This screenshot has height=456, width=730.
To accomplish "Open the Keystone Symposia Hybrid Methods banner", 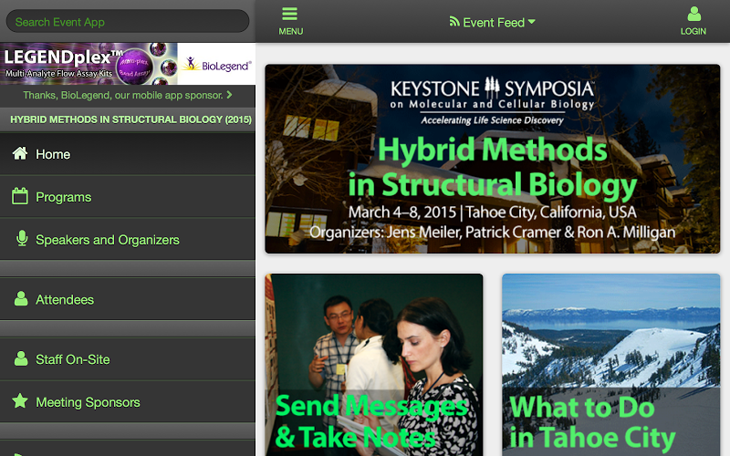I will pos(493,159).
